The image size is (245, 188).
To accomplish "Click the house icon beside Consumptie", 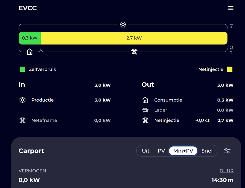I will coord(145,100).
